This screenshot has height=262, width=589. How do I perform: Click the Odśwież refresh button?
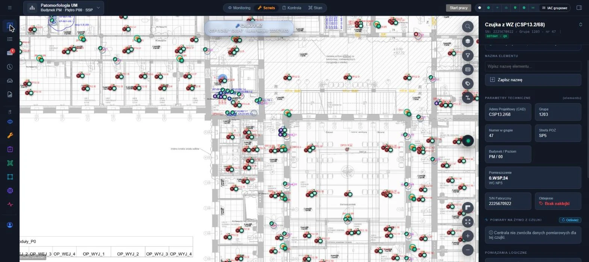(x=570, y=220)
